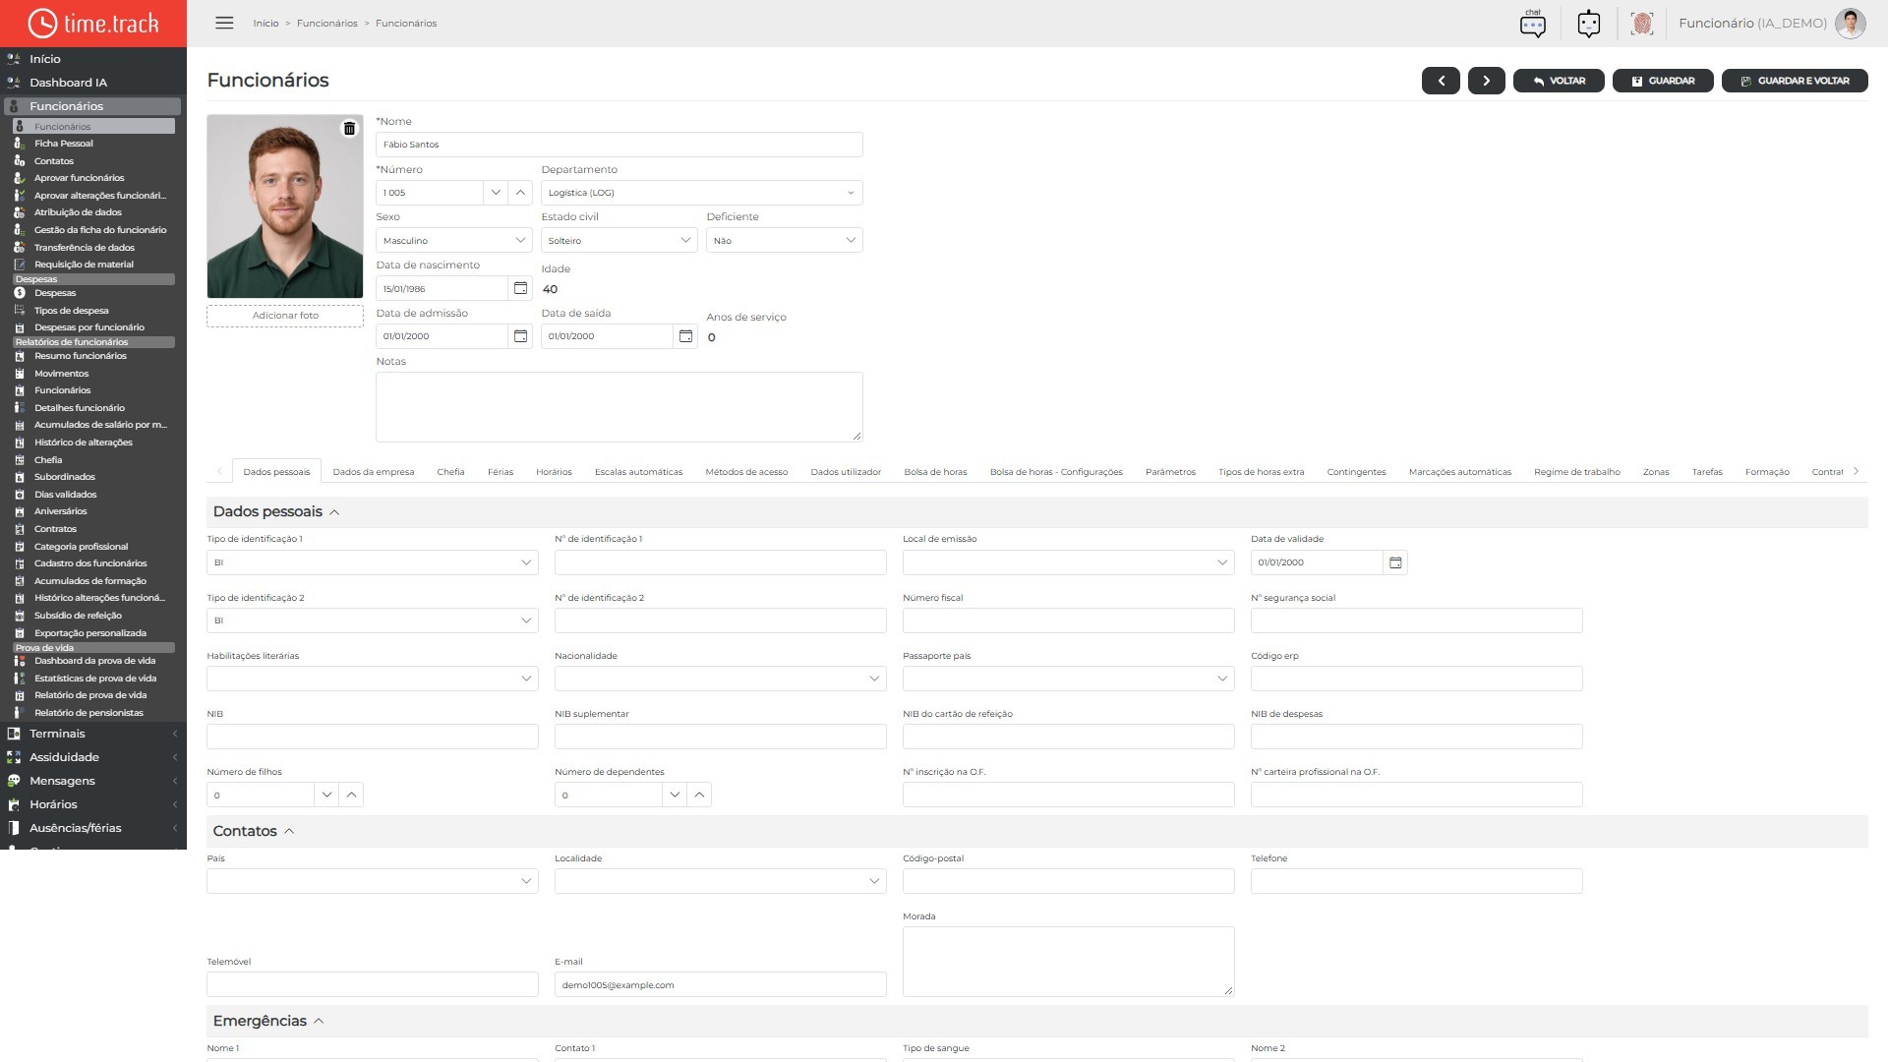Increase employee Número value
This screenshot has height=1062, width=1888.
pyautogui.click(x=520, y=193)
